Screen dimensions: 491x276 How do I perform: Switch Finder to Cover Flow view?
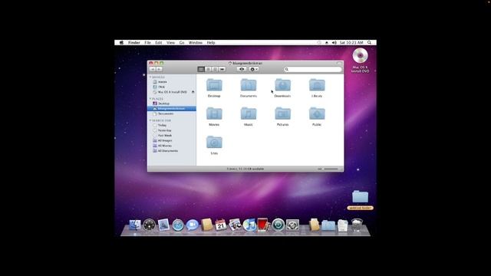pyautogui.click(x=222, y=69)
